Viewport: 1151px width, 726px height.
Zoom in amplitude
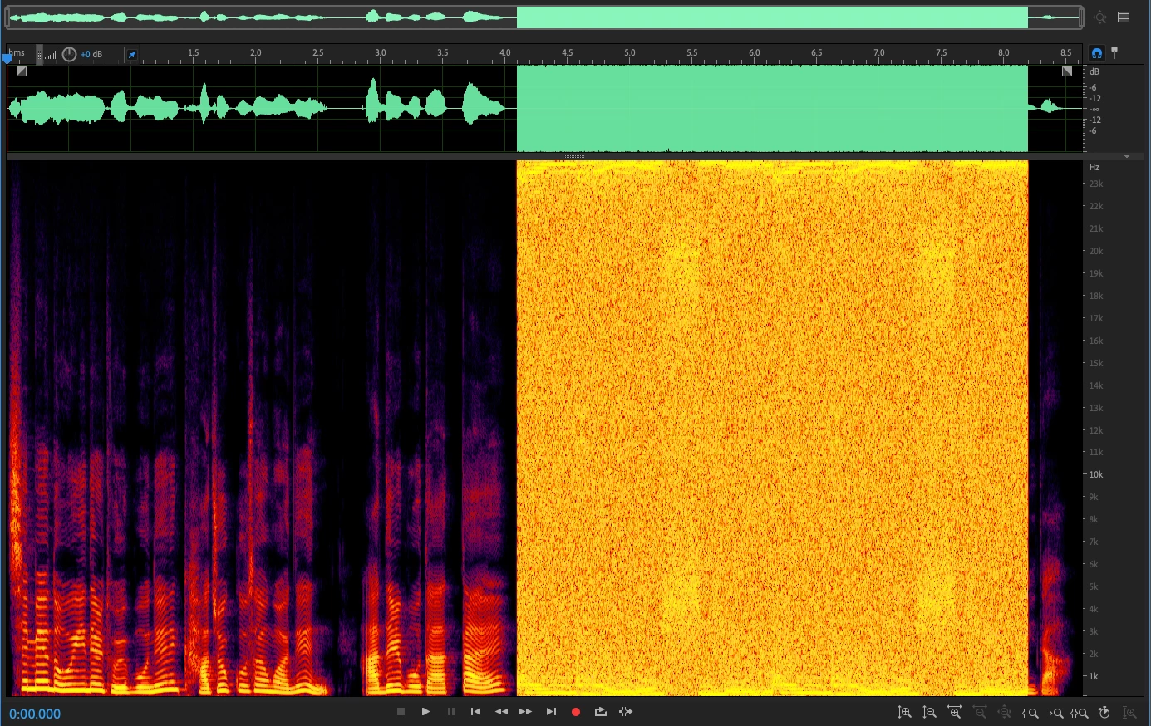pyautogui.click(x=904, y=713)
